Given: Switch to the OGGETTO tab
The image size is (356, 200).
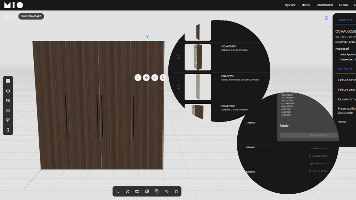Looking at the screenshot, I should [x=345, y=20].
